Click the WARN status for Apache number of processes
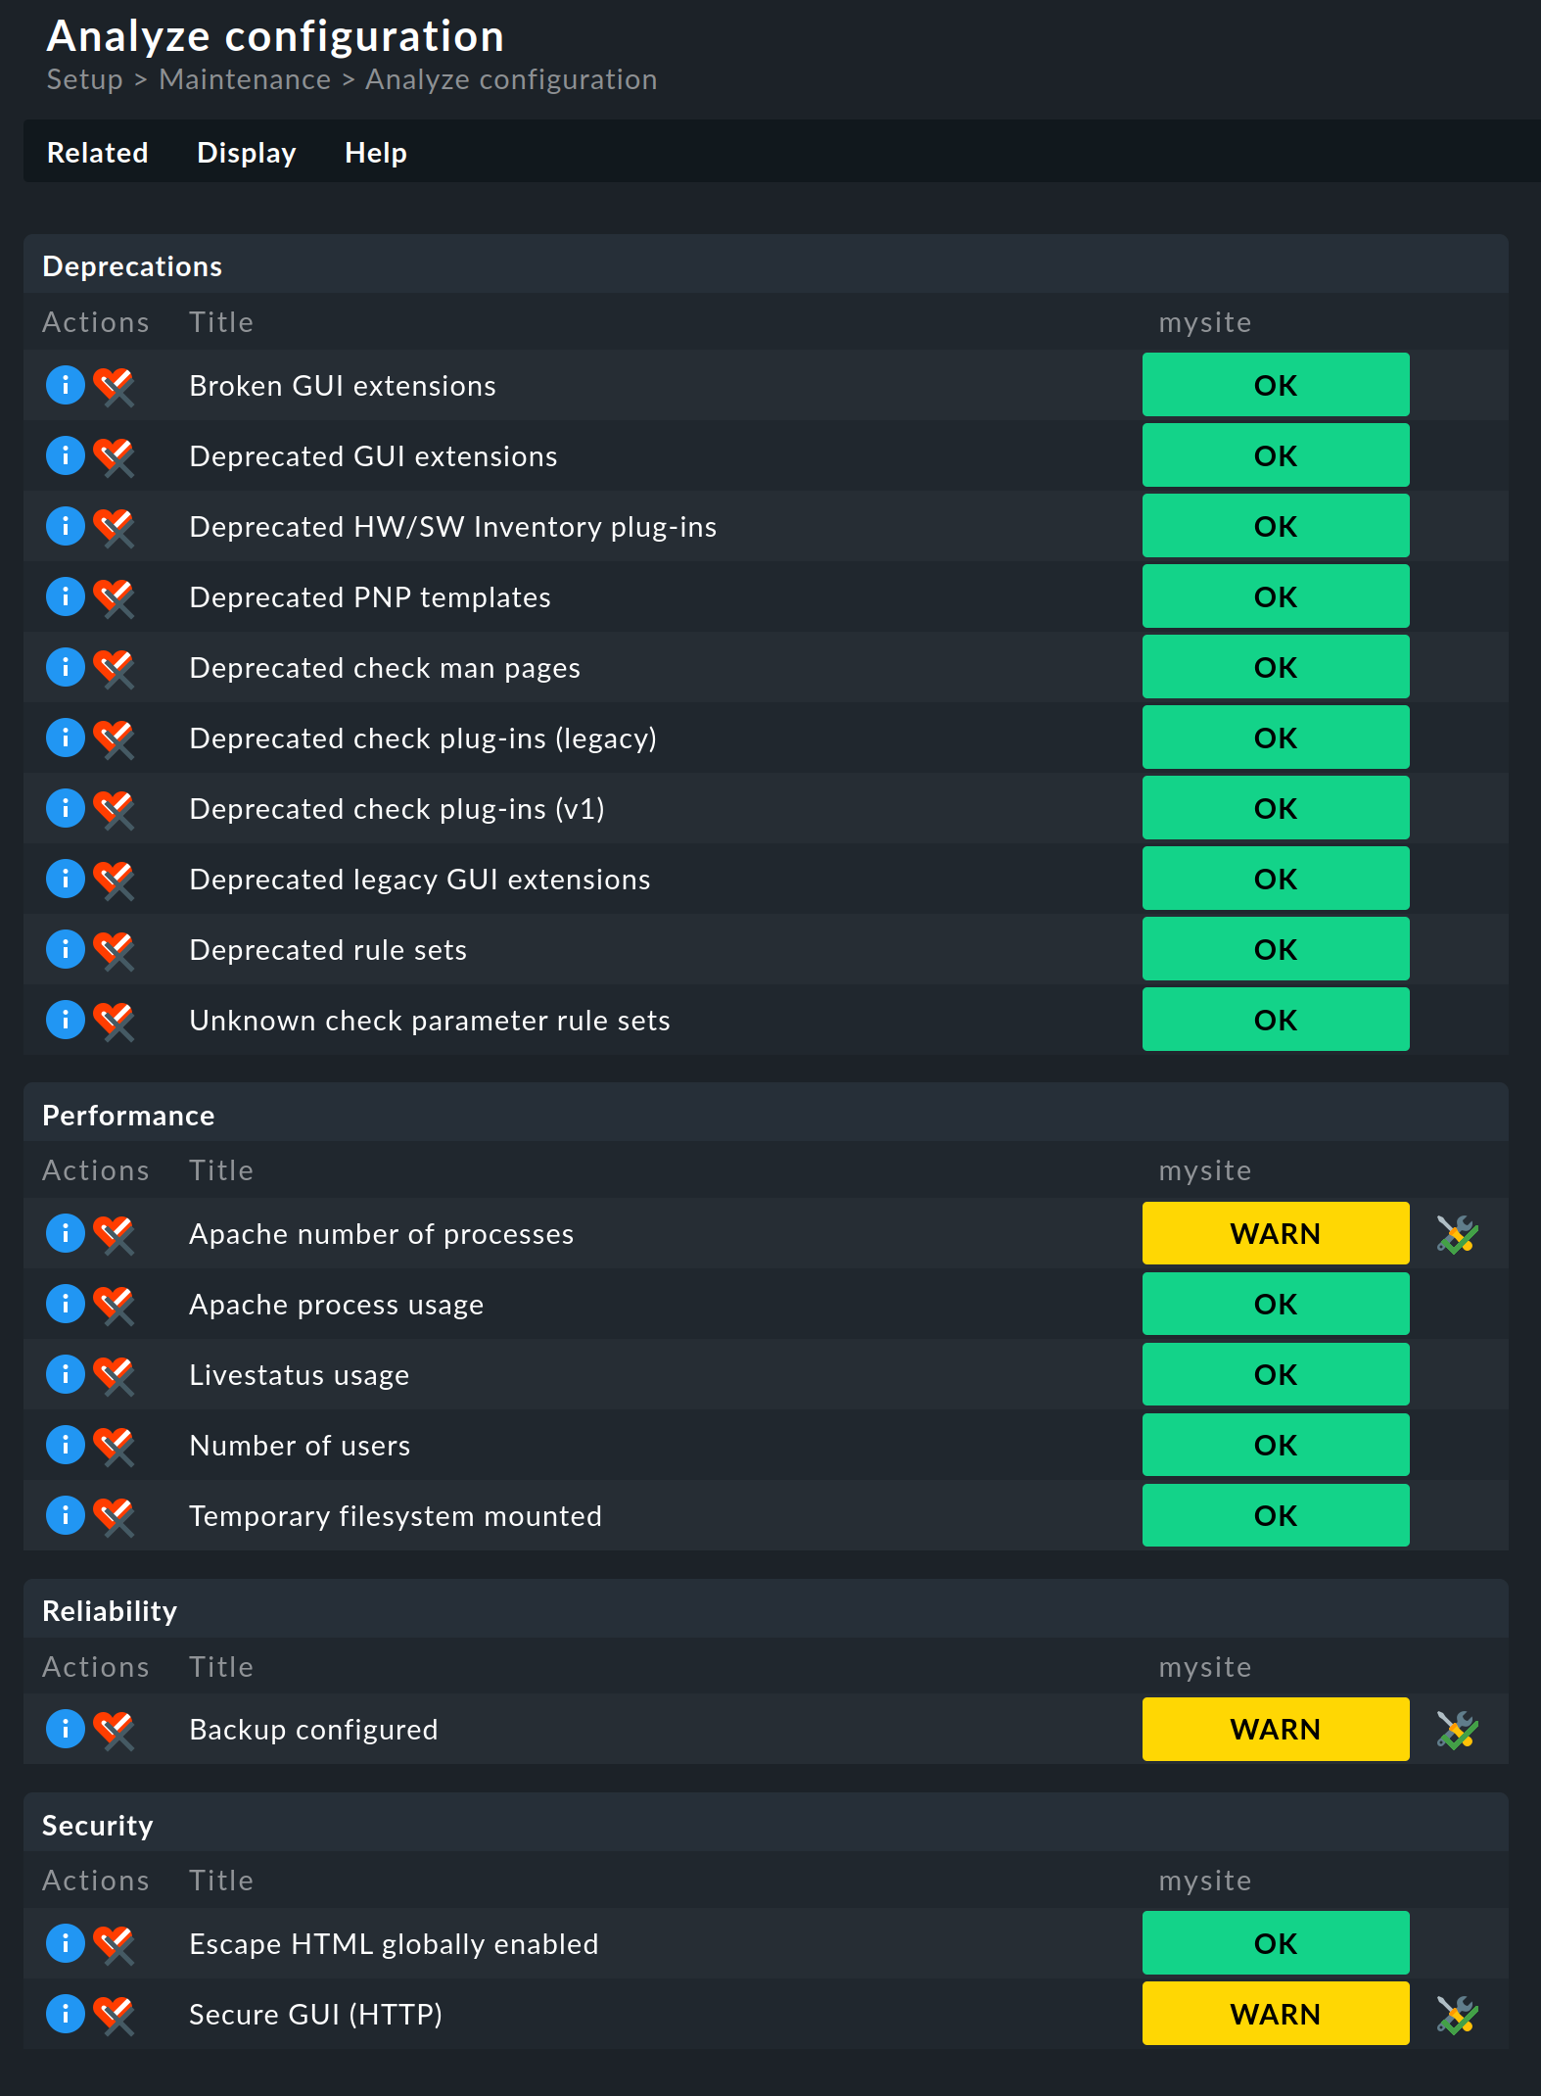This screenshot has width=1541, height=2096. coord(1275,1233)
